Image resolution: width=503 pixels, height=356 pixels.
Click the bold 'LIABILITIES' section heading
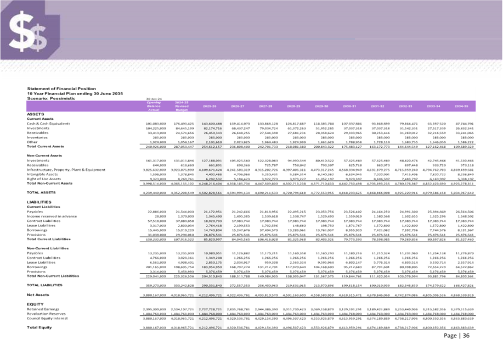point(39,202)
